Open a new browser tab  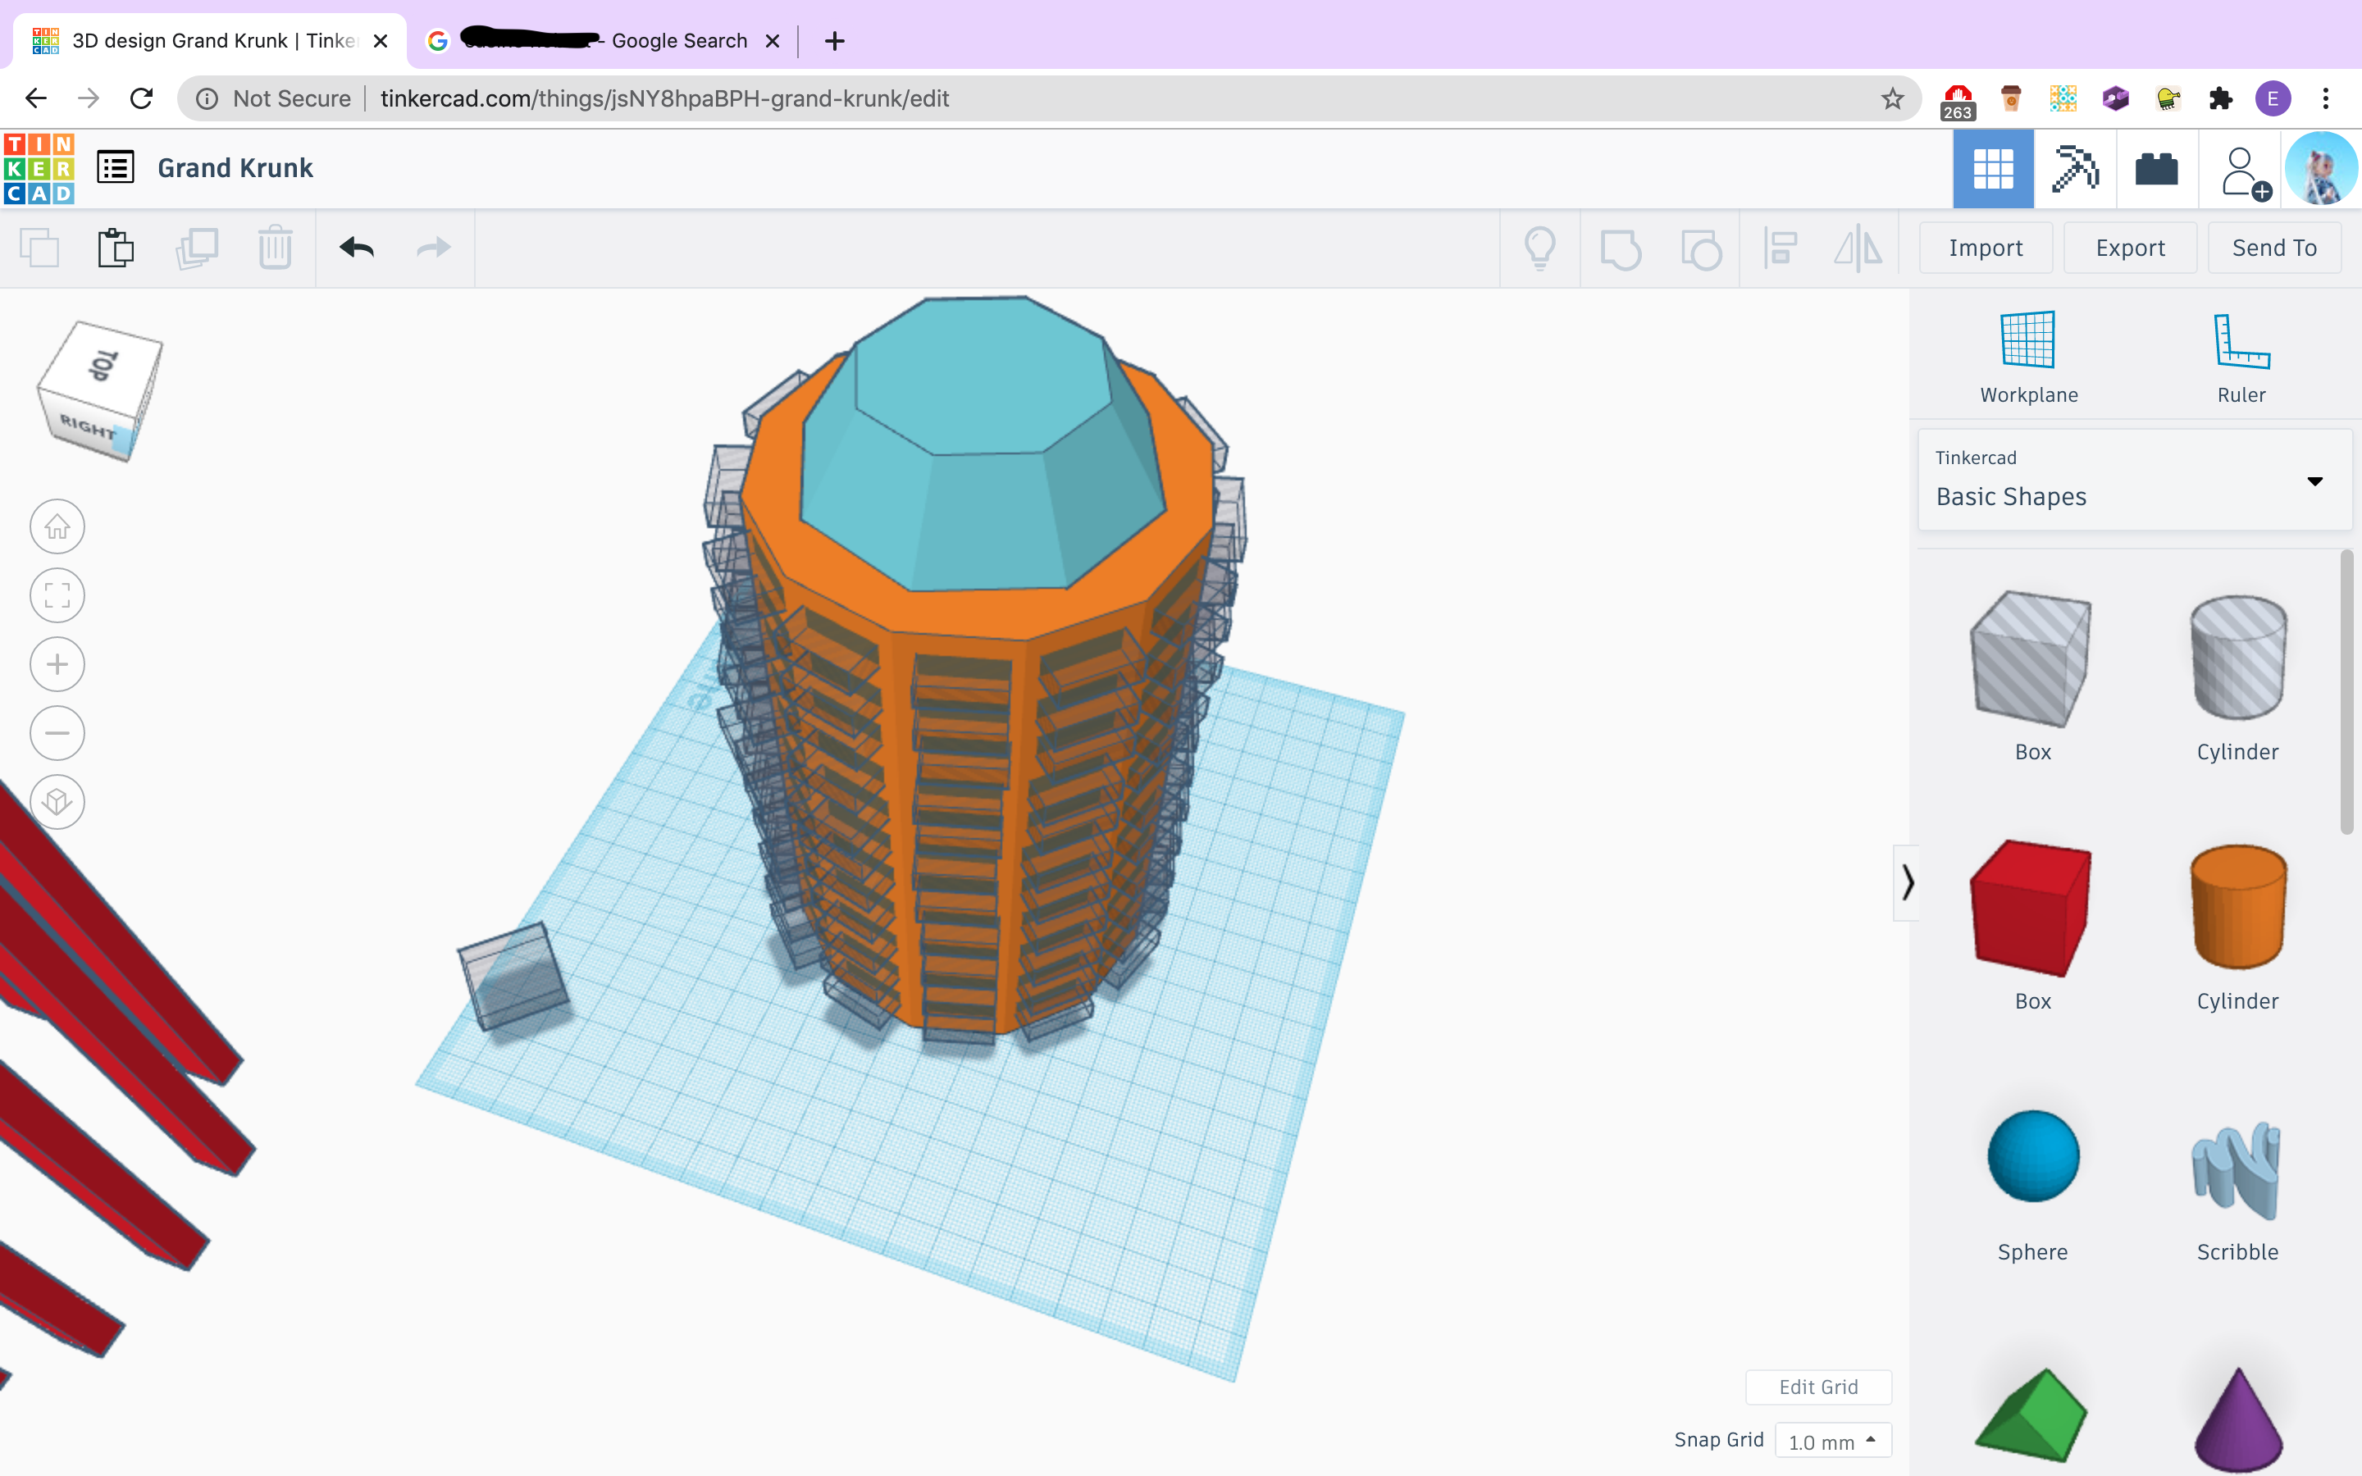coord(835,41)
